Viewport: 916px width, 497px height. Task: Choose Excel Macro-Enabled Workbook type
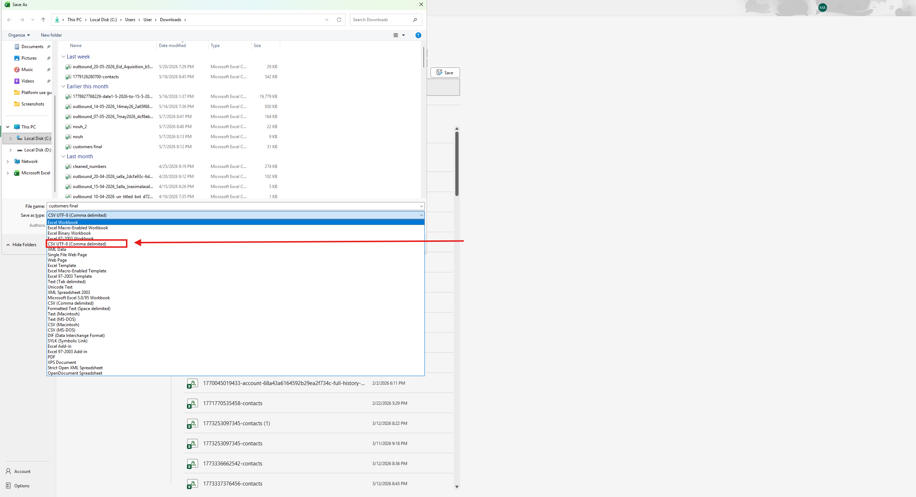pos(235,228)
